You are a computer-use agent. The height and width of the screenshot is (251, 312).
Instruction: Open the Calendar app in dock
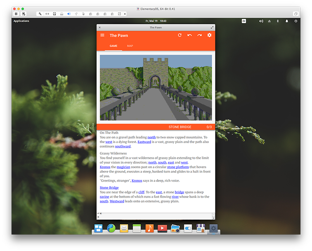[x=137, y=228]
